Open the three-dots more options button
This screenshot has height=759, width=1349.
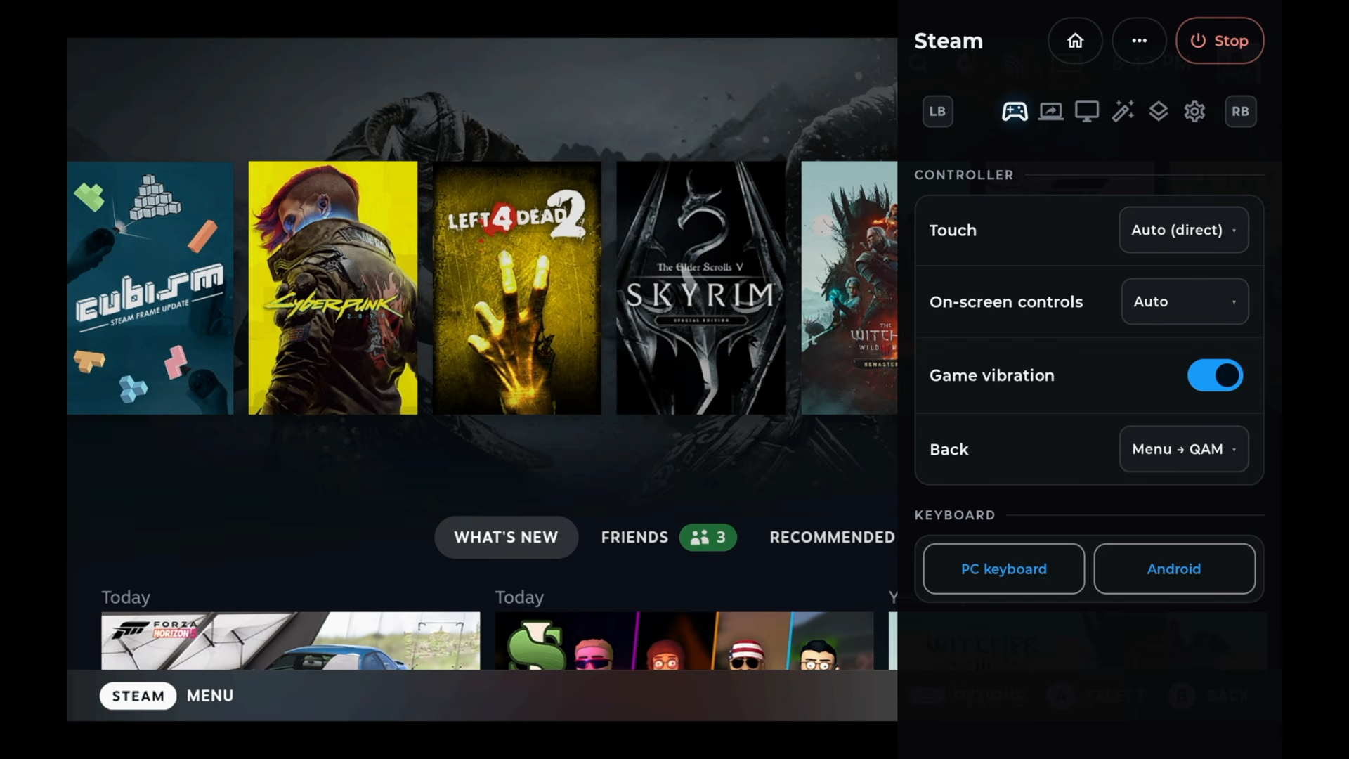pos(1139,41)
